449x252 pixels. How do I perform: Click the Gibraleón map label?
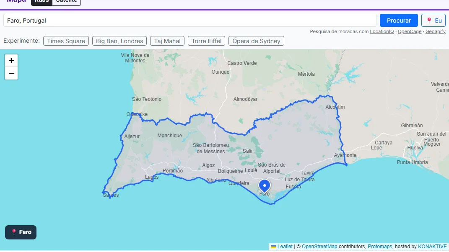pyautogui.click(x=412, y=126)
